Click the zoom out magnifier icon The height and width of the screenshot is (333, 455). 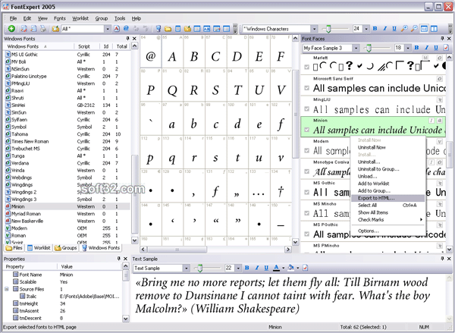[414, 29]
